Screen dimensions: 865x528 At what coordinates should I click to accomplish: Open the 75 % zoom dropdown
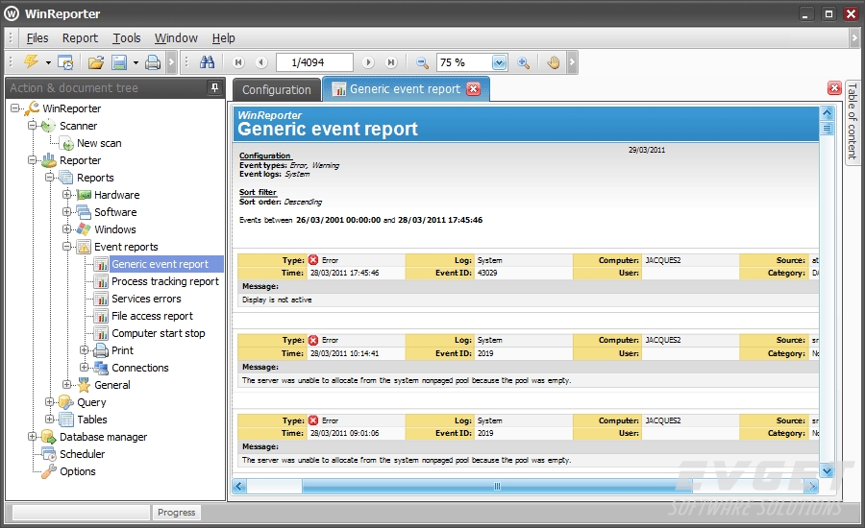click(x=499, y=62)
